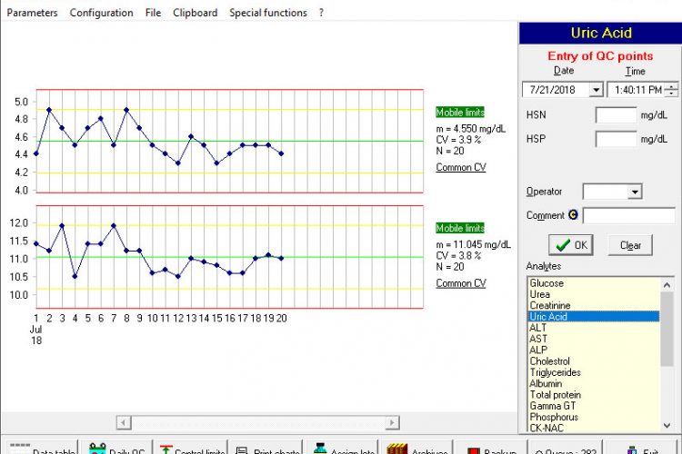Open the Configuration menu
The height and width of the screenshot is (454, 682).
pyautogui.click(x=101, y=13)
